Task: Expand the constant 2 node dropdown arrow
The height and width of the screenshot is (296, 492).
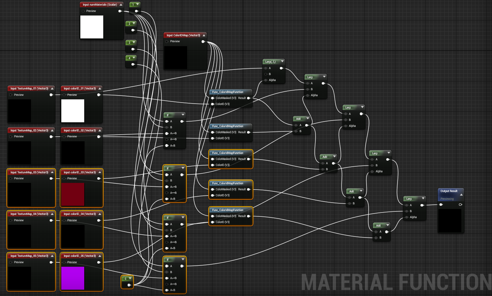Action: coord(134,23)
